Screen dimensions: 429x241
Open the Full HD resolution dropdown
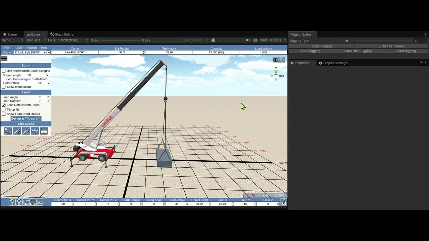(68, 40)
